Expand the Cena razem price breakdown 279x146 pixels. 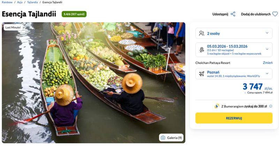coord(245,93)
